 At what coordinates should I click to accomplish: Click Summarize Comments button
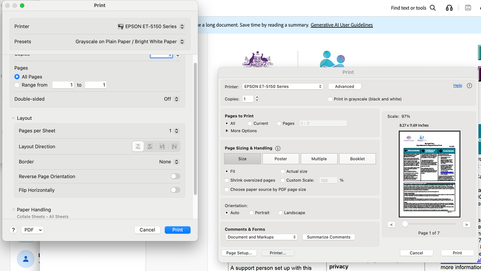coord(328,237)
